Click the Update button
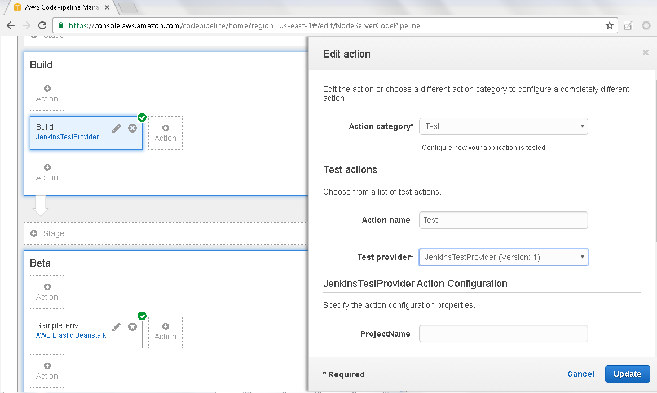The width and height of the screenshot is (657, 393). tap(627, 374)
